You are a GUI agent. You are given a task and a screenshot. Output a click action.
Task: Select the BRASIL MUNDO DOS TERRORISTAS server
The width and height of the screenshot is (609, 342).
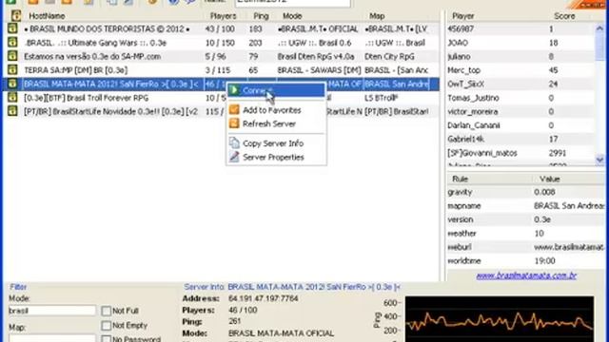(222, 29)
